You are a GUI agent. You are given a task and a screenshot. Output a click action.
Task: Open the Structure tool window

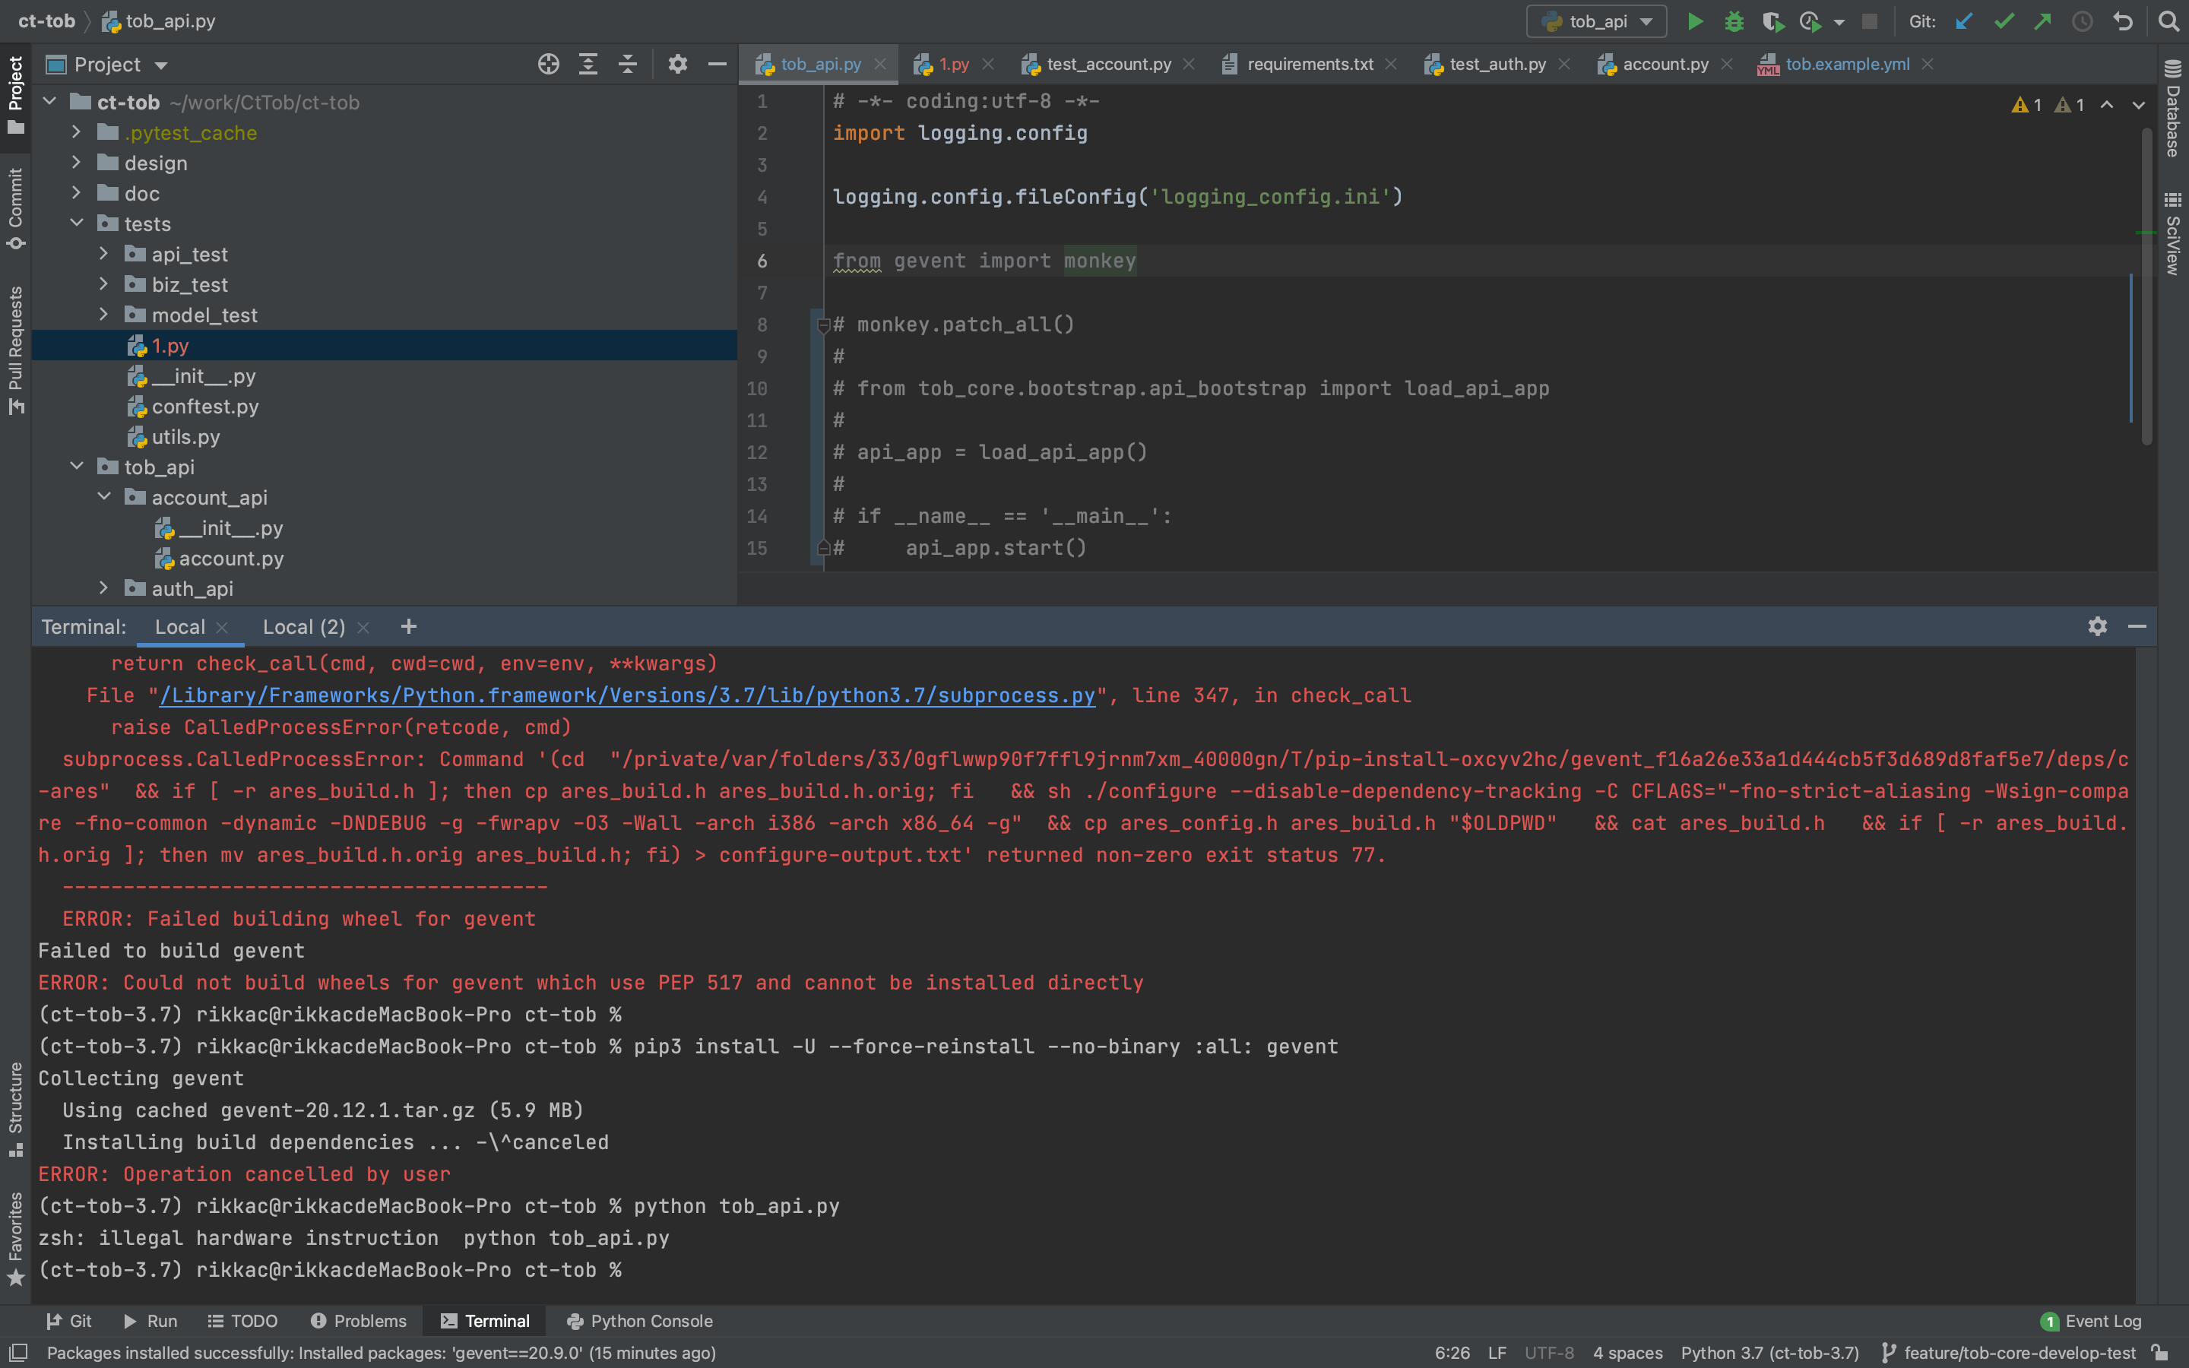click(15, 1110)
